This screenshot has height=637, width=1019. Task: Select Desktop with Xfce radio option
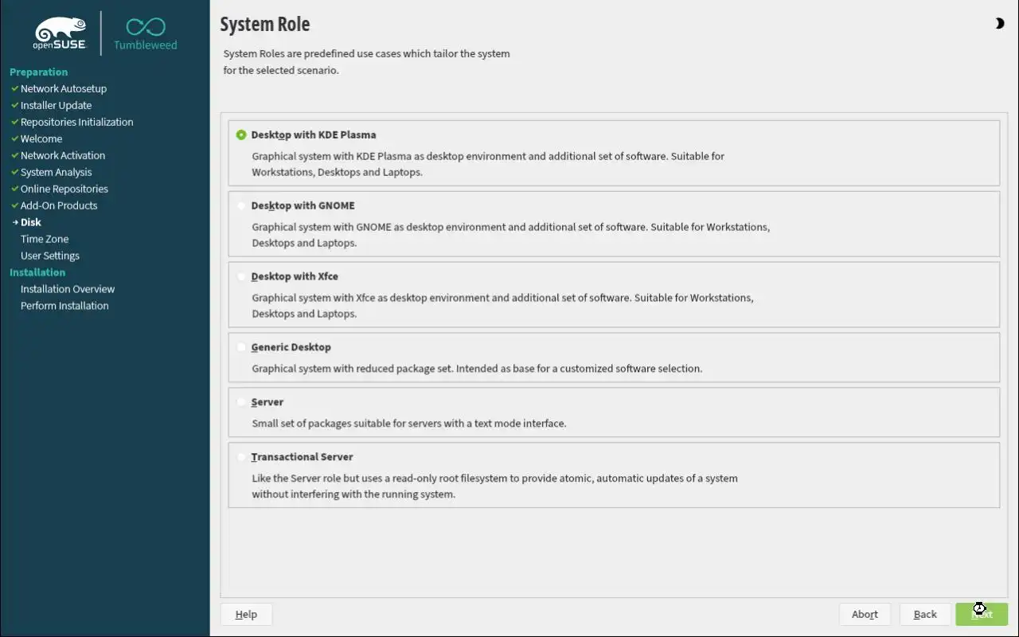pyautogui.click(x=241, y=277)
